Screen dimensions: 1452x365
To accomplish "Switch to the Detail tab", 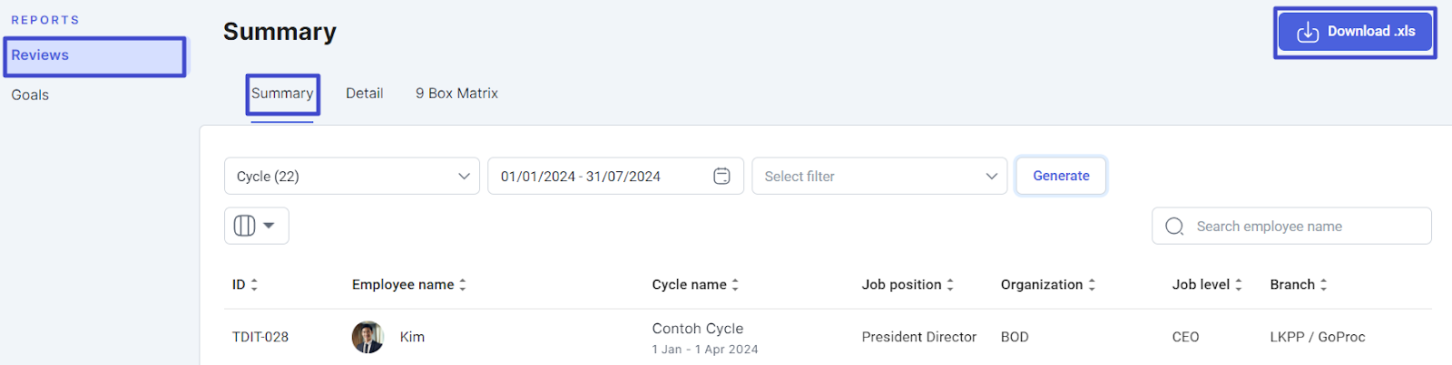I will [x=364, y=93].
